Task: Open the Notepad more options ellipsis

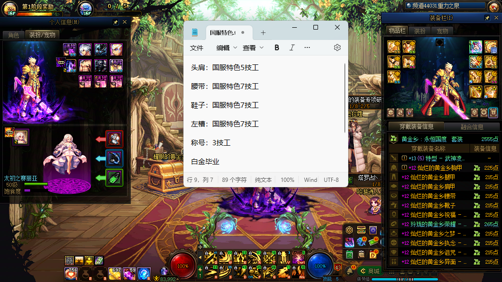Action: 307,47
